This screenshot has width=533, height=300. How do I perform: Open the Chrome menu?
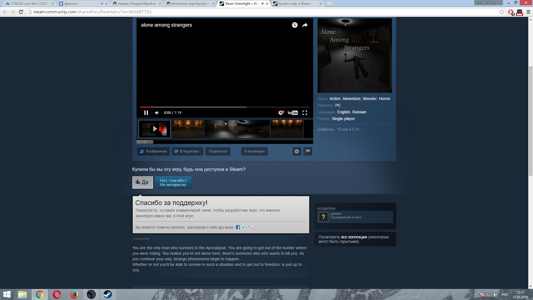528,12
